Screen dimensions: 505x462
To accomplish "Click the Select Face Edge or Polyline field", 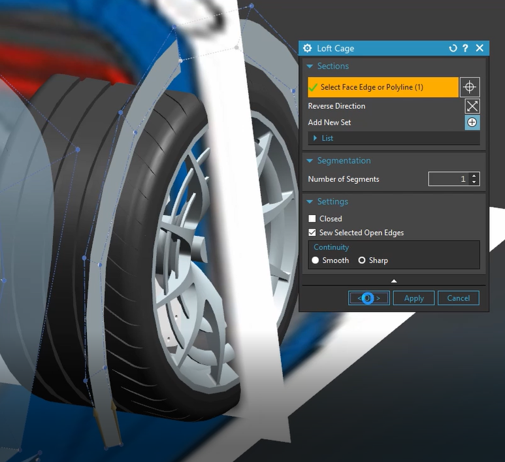I will pos(383,87).
